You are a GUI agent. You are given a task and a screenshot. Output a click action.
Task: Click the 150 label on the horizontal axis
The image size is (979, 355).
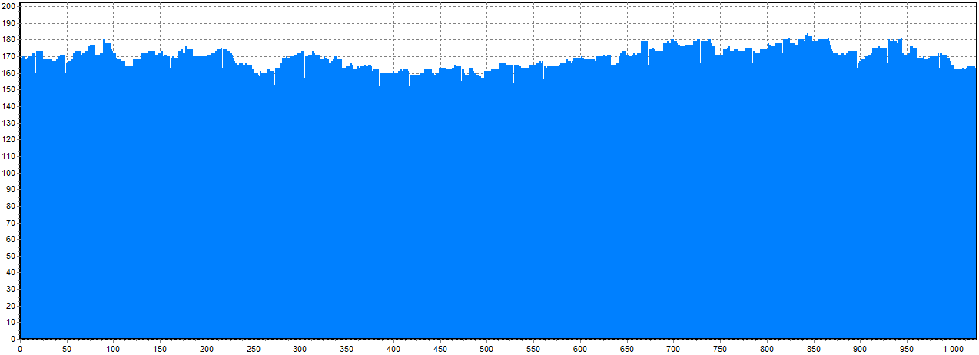coord(160,349)
